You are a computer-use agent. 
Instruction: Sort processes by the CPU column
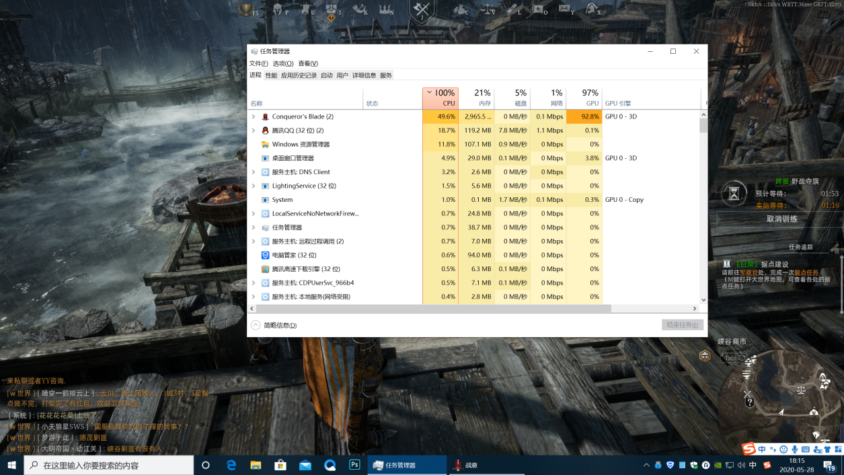(x=440, y=98)
